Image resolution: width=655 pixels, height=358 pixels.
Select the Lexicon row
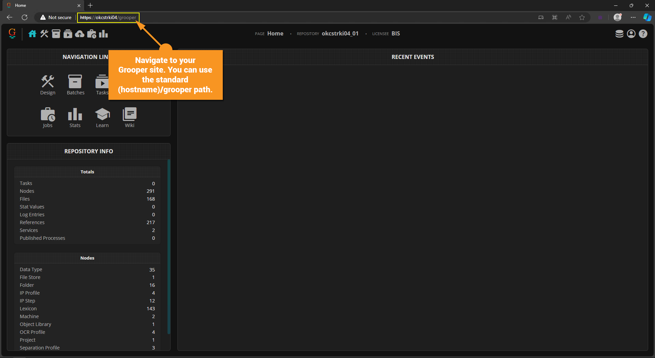[x=87, y=309]
